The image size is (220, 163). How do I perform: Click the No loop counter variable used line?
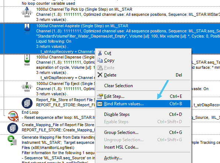[x=48, y=3]
